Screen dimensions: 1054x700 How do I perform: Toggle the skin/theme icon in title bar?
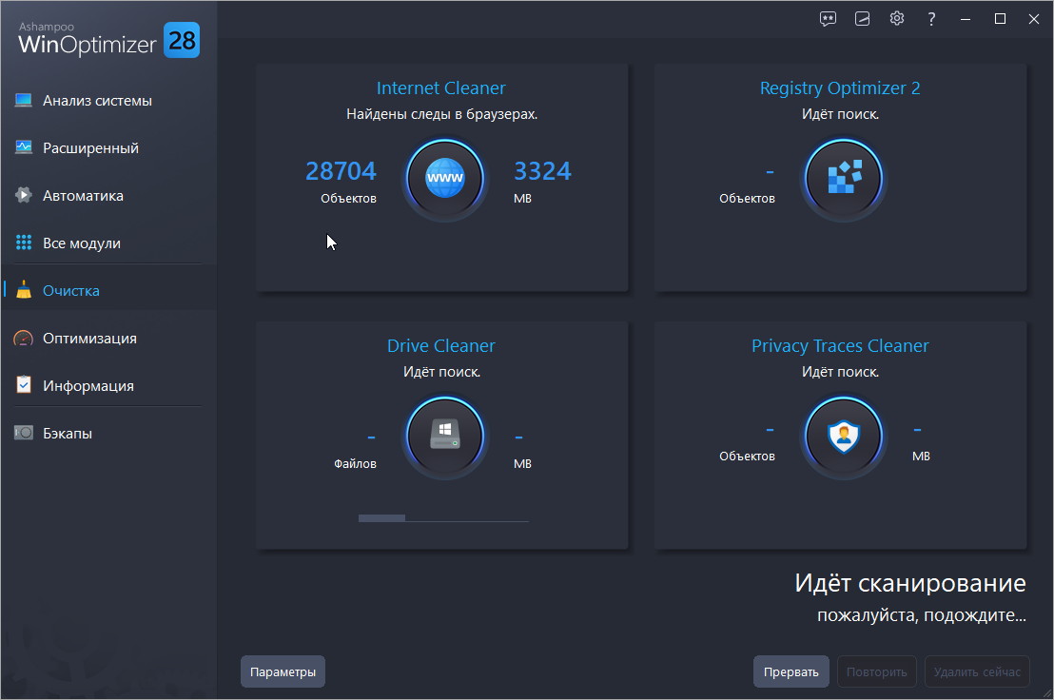click(863, 19)
